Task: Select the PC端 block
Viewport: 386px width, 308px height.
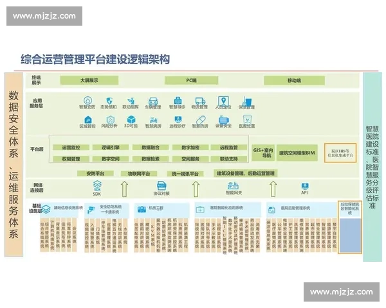Action: [x=191, y=80]
